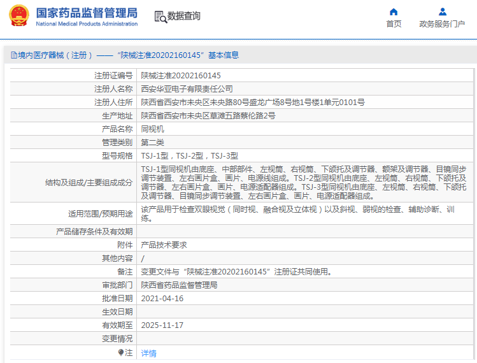
Task: Click the 产品名称 label
Action: click(117, 129)
